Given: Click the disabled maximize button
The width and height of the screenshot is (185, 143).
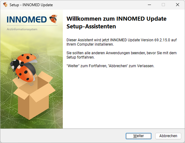Looking at the screenshot, I should [x=163, y=5].
